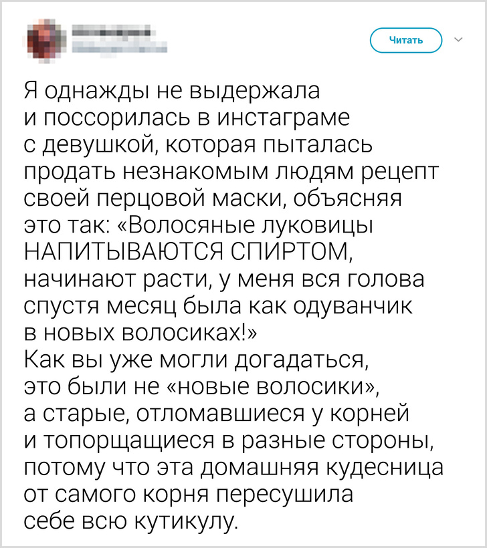Click the blurred user handle below the name

click(x=118, y=47)
